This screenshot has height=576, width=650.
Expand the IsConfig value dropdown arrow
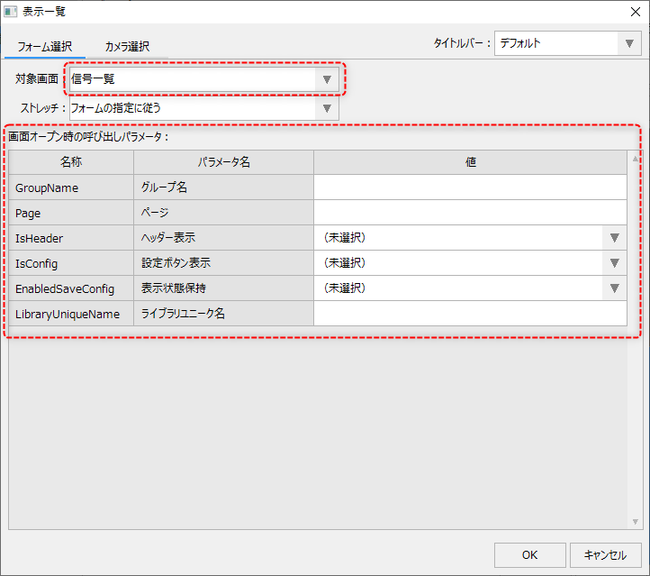[x=615, y=263]
